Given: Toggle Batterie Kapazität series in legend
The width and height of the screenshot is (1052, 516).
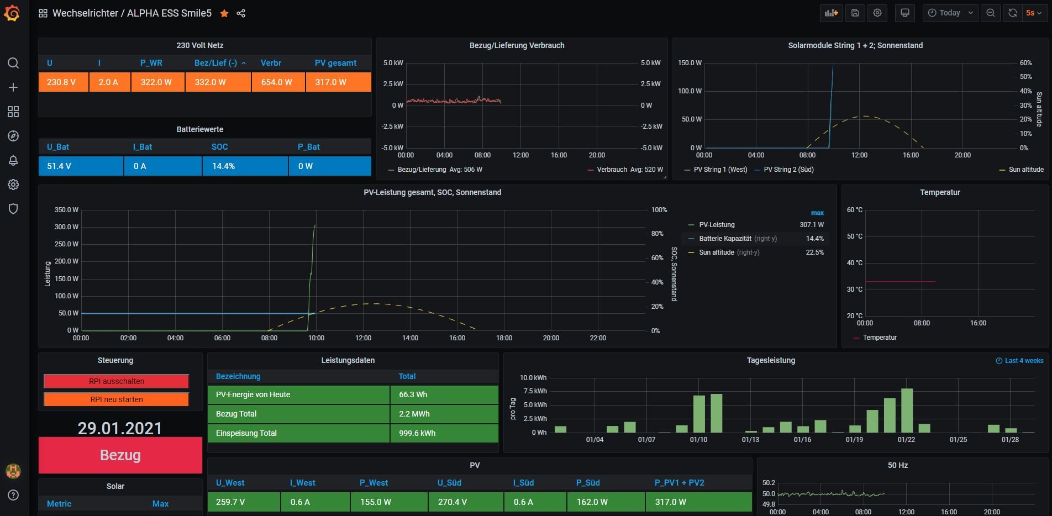Looking at the screenshot, I should [x=725, y=239].
